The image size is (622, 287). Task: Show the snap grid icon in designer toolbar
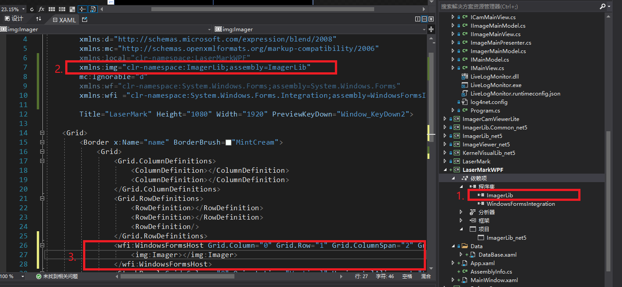pyautogui.click(x=51, y=9)
